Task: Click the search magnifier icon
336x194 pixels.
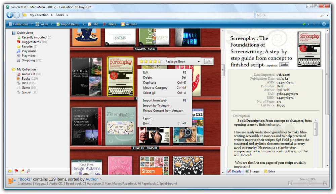Action: pos(322,15)
